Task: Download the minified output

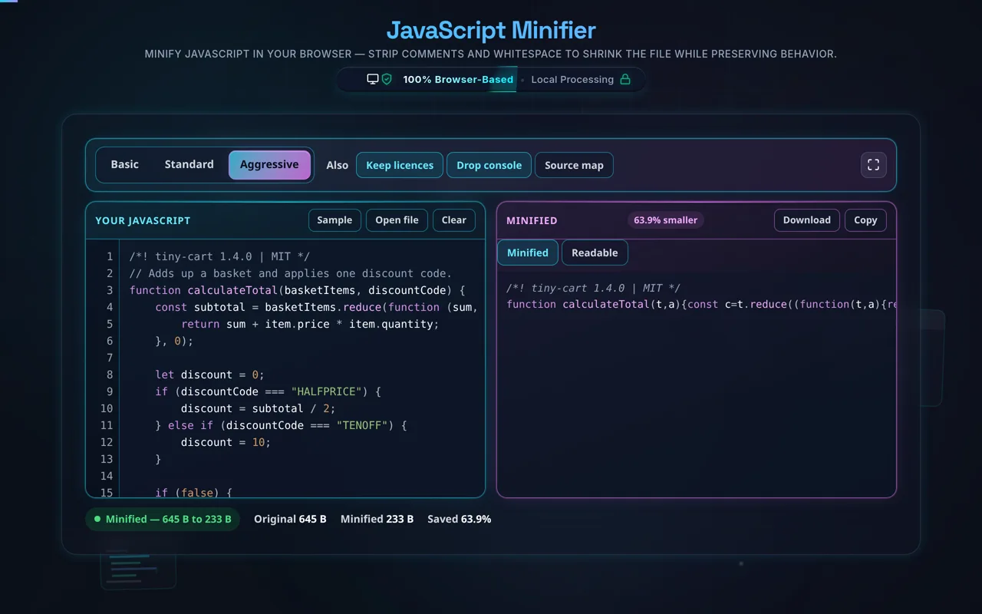Action: [x=807, y=220]
